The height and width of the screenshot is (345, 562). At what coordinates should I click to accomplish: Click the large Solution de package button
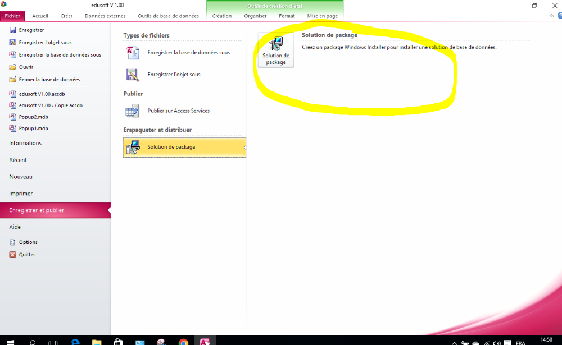(275, 50)
